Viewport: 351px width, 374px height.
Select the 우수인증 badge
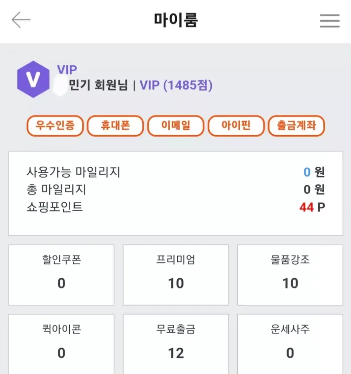point(55,126)
